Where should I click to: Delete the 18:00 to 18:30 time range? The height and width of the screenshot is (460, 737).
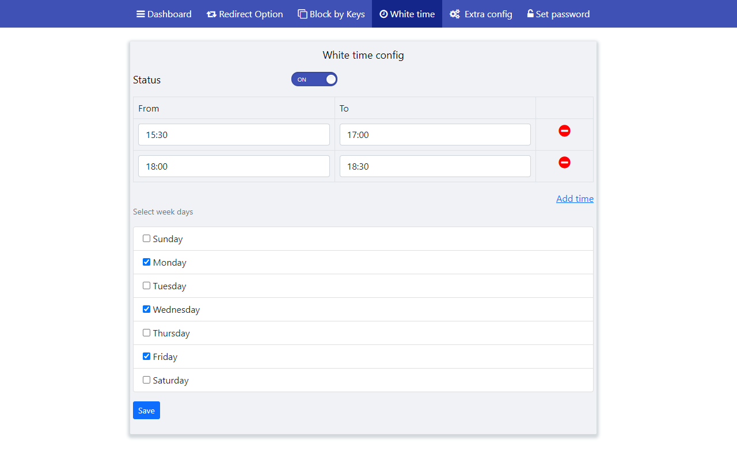[x=564, y=162]
